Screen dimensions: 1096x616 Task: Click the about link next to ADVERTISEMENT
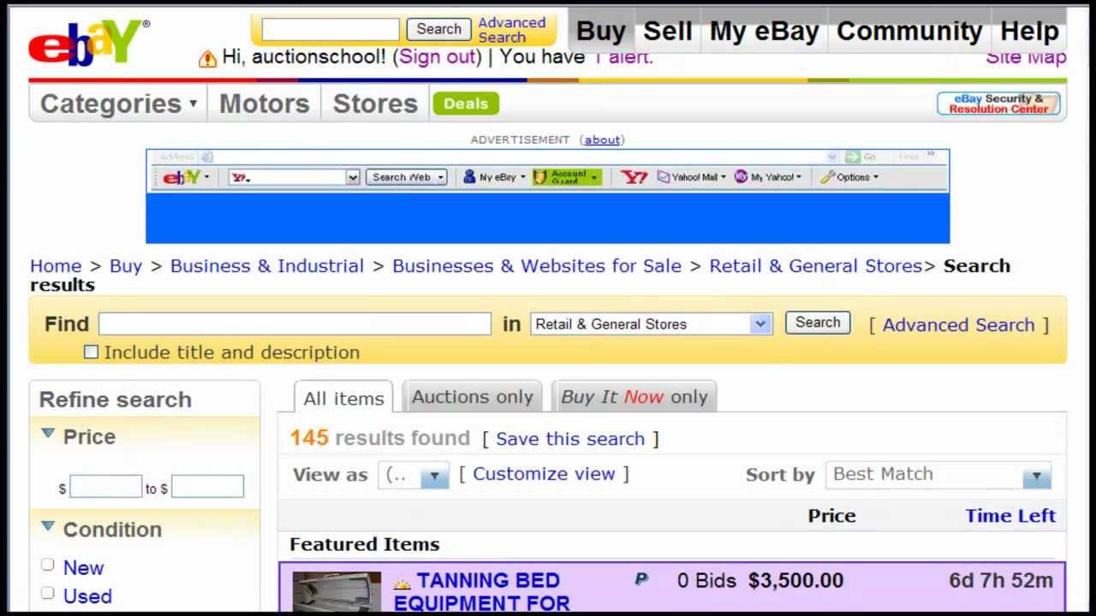click(x=602, y=139)
